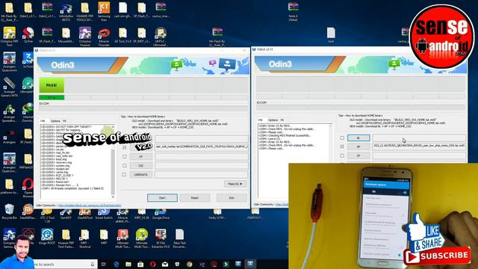This screenshot has width=478, height=269.
Task: Click the AP file path field in right Odin
Action: [419, 146]
